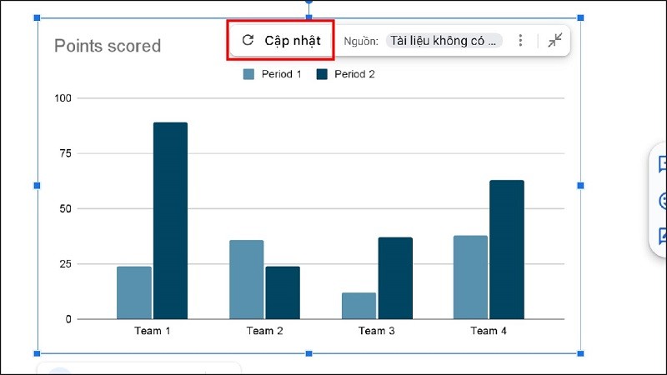This screenshot has height=375, width=667.
Task: Click the emoji reaction icon
Action: (663, 201)
